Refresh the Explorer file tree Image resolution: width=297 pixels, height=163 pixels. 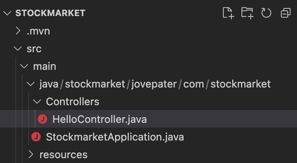click(x=266, y=13)
